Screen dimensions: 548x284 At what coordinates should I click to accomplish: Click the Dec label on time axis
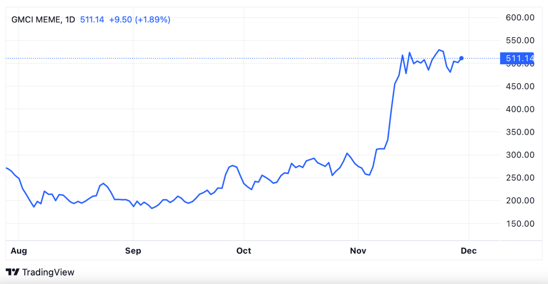pyautogui.click(x=469, y=251)
